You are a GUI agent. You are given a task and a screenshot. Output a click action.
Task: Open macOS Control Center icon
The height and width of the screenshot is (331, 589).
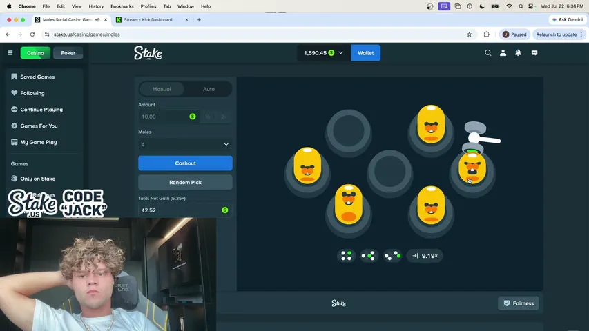(531, 6)
